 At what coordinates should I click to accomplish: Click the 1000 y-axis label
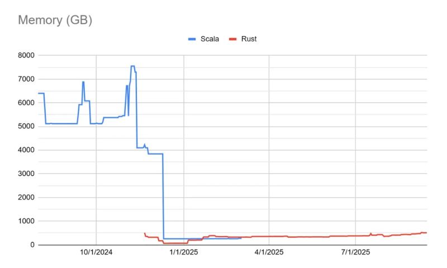(25, 221)
